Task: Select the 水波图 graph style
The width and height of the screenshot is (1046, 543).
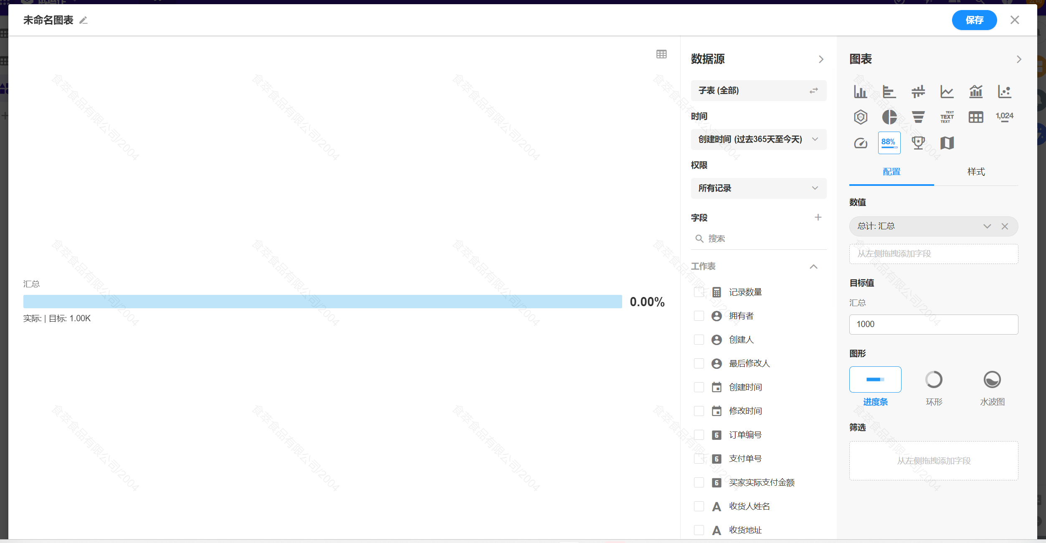Action: click(993, 380)
